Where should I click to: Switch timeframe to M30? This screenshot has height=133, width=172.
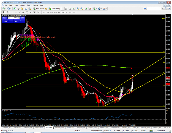click(55, 12)
